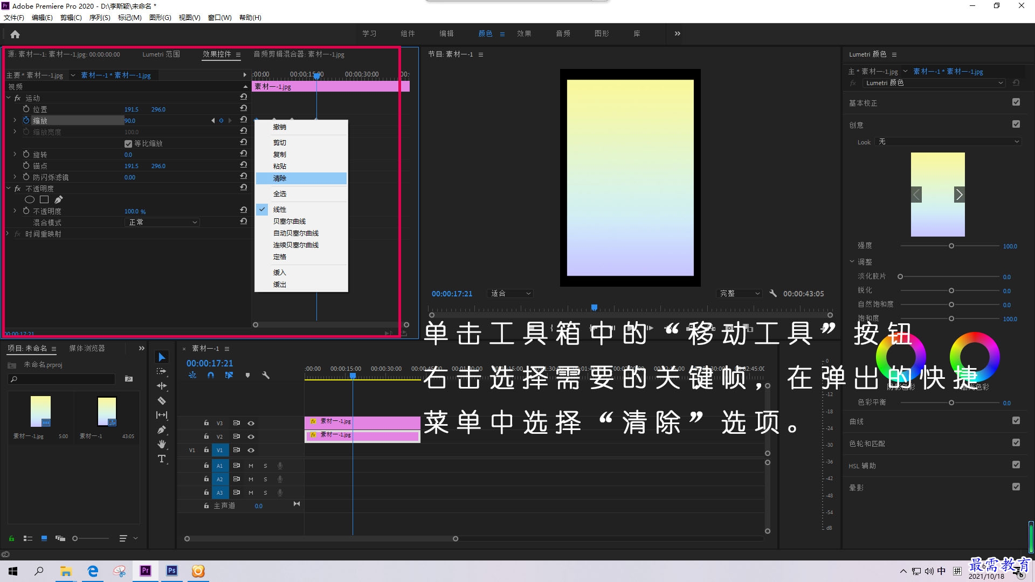Switch to 效果 workspace
This screenshot has width=1035, height=582.
coord(524,33)
